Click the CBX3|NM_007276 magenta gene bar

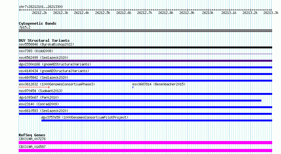point(145,143)
